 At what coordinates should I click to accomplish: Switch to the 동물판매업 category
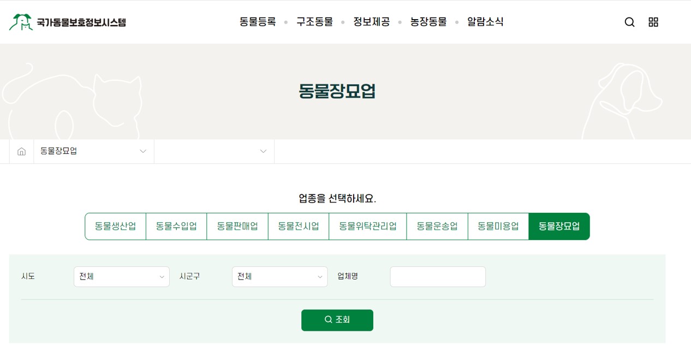point(237,226)
